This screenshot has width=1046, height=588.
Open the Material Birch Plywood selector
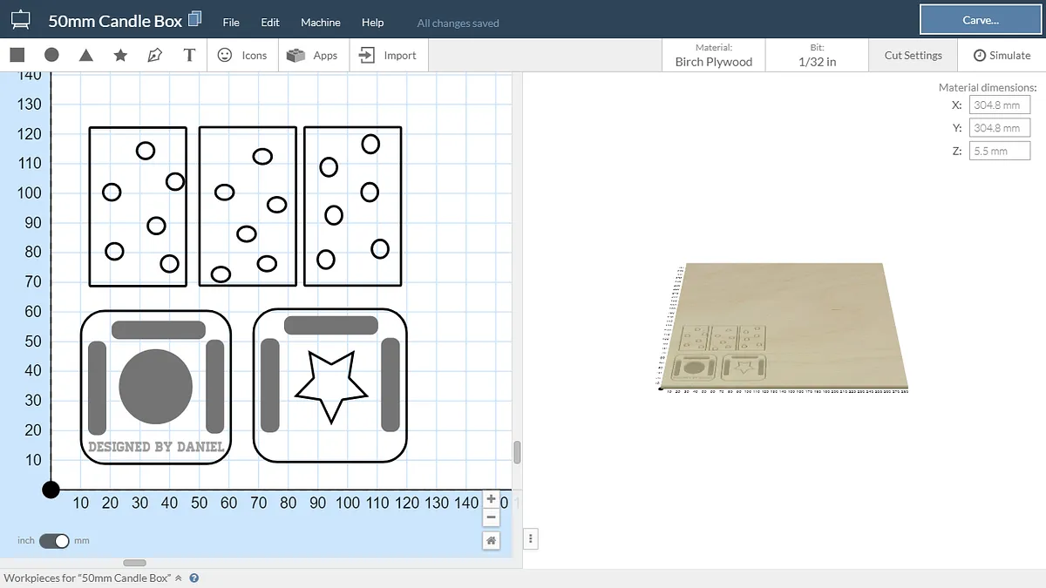(713, 55)
